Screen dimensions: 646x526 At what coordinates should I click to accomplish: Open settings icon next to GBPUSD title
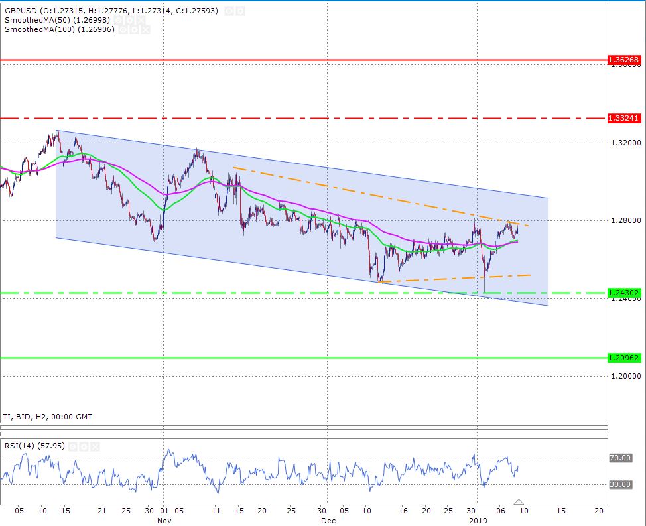(x=228, y=11)
